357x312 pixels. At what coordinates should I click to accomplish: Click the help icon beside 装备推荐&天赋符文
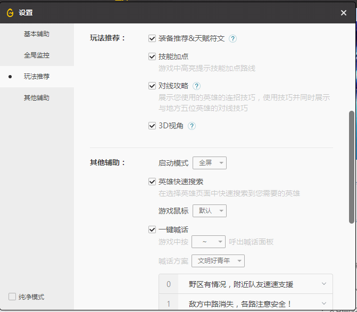(233, 39)
